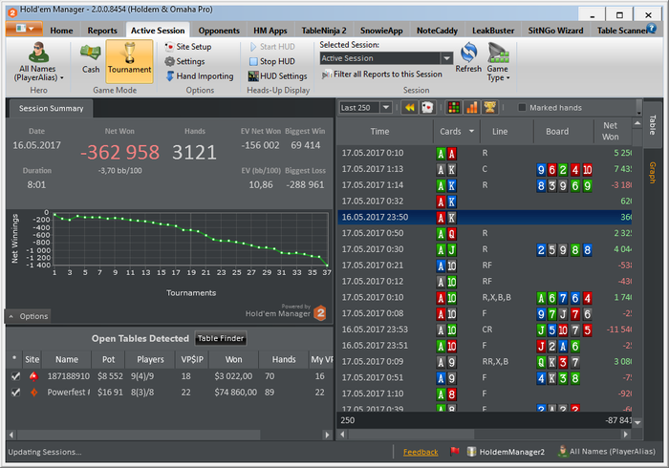
Task: Refresh the active session
Action: click(468, 58)
